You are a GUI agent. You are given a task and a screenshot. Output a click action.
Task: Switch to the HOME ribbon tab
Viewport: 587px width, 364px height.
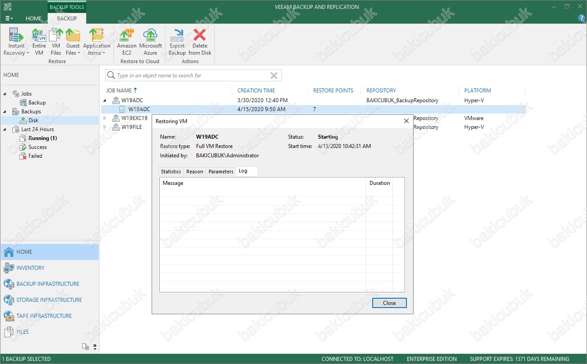(x=34, y=19)
